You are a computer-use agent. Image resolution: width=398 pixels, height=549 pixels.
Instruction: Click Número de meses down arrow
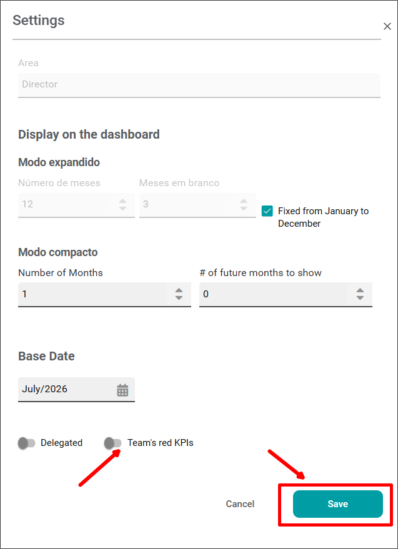pyautogui.click(x=122, y=208)
